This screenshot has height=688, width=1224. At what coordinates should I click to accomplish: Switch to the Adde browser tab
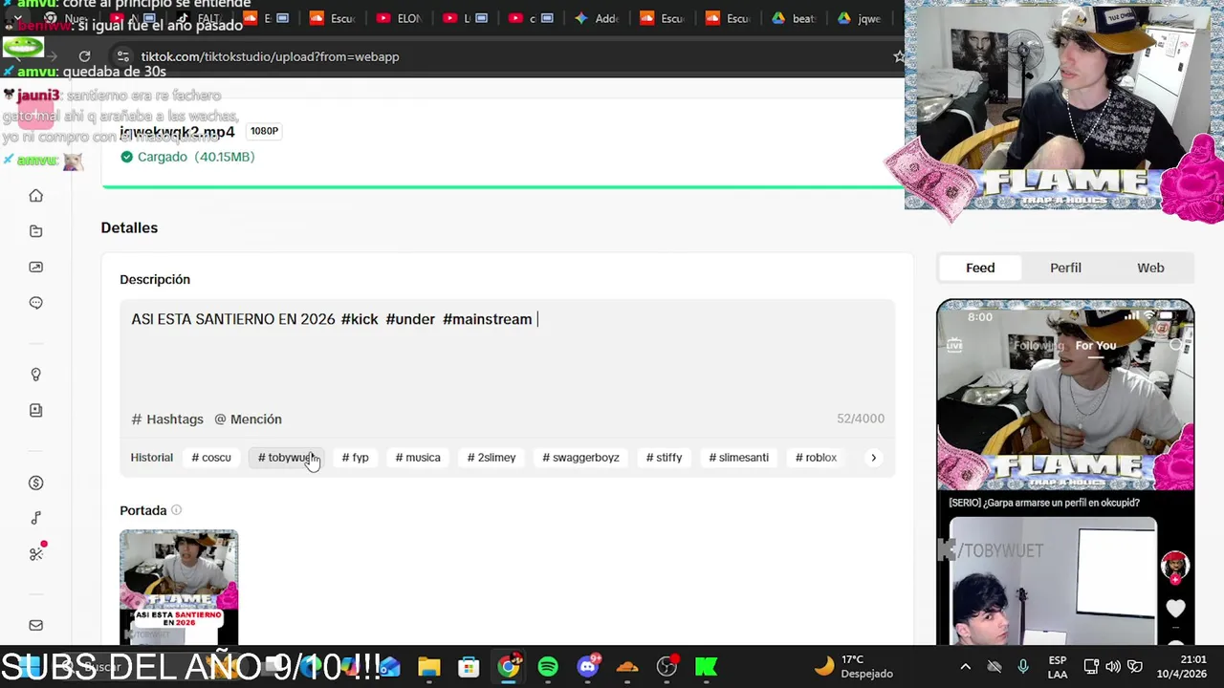pos(596,18)
